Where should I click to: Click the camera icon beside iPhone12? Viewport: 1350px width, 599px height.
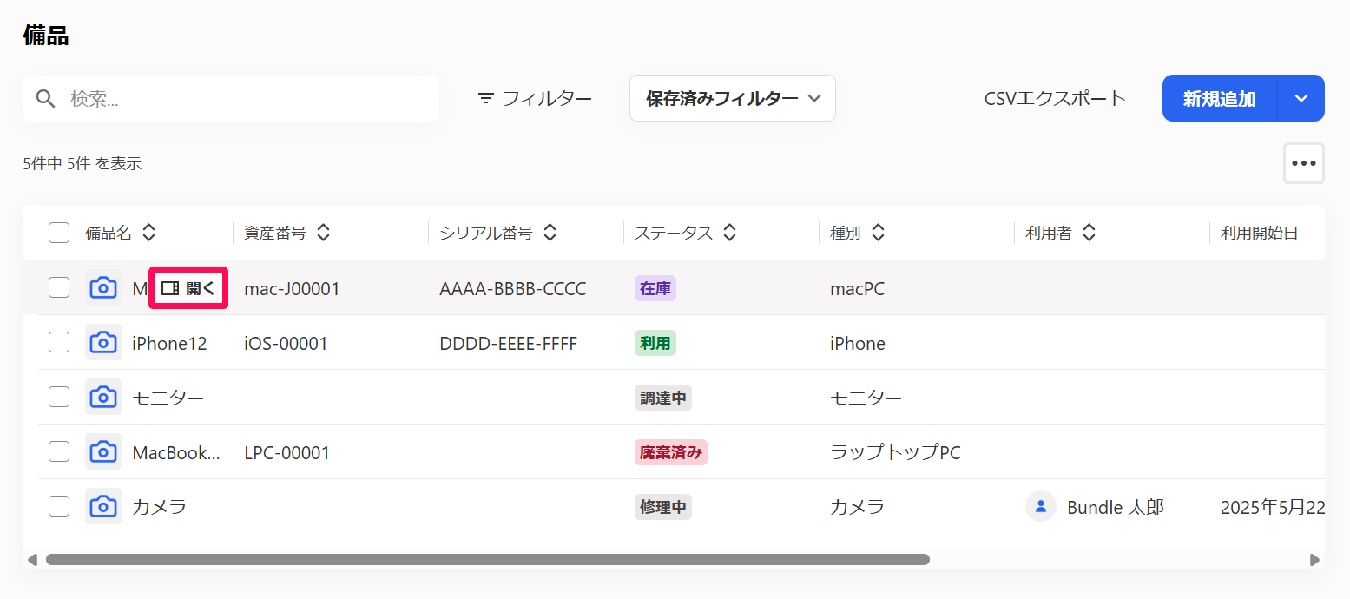(103, 342)
